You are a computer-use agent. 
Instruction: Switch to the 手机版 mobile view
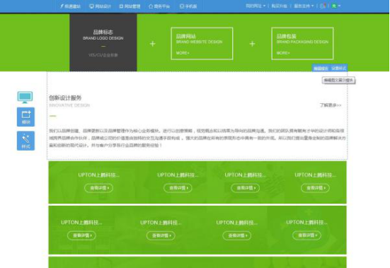[188, 6]
